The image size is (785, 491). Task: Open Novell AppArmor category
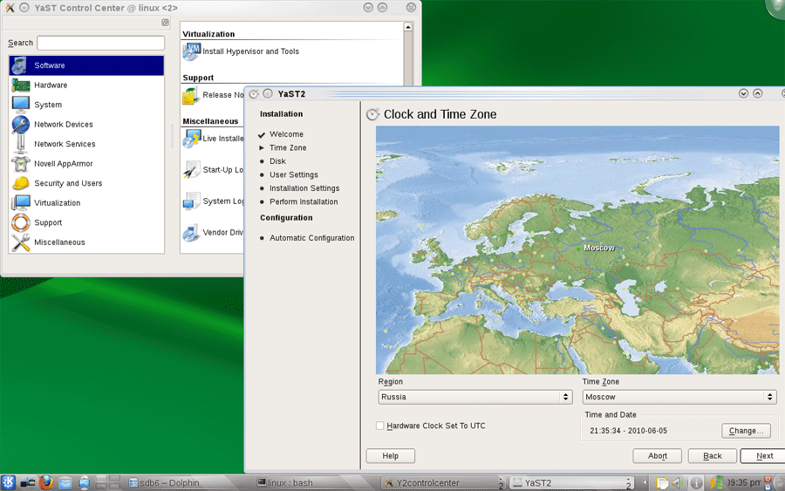[86, 164]
